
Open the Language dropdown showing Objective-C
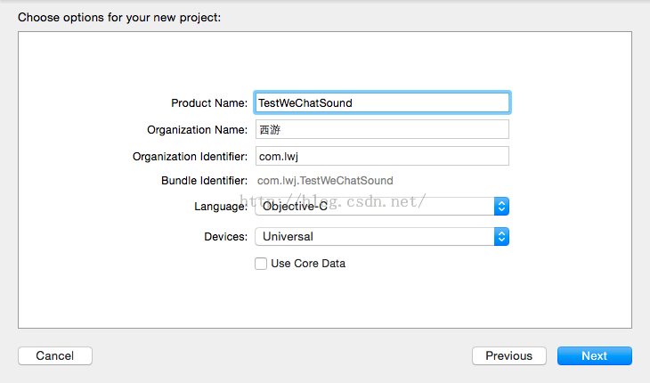[x=374, y=207]
